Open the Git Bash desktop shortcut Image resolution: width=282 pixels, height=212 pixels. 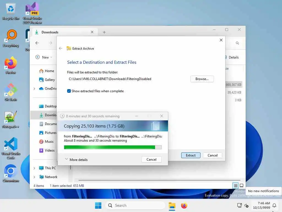(x=11, y=92)
